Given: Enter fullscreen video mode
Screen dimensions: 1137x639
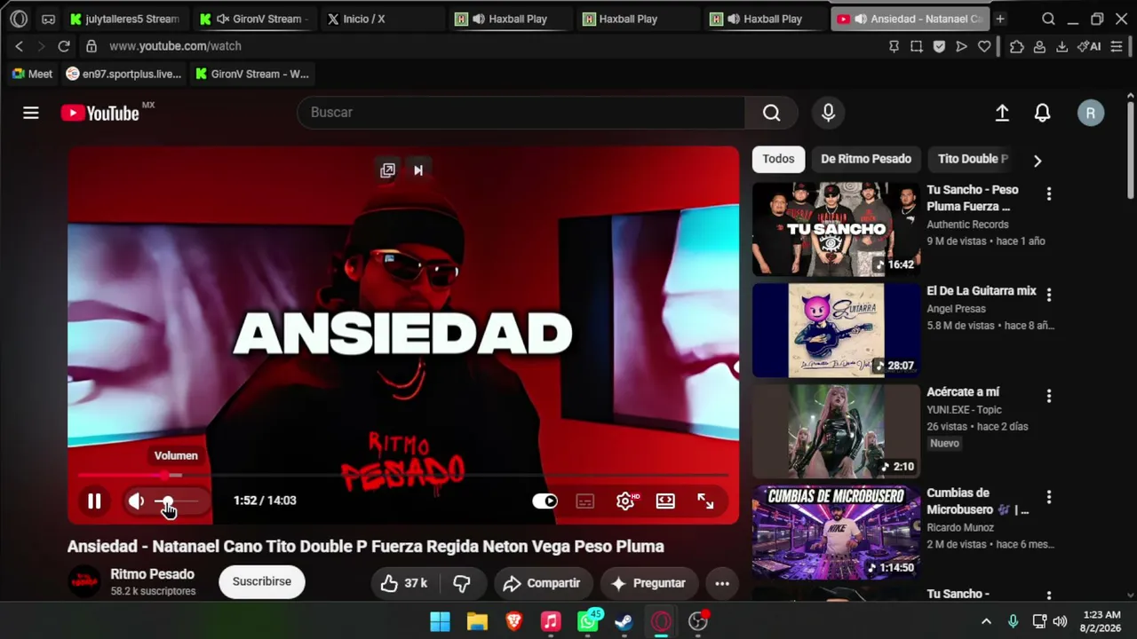Looking at the screenshot, I should click(x=705, y=501).
